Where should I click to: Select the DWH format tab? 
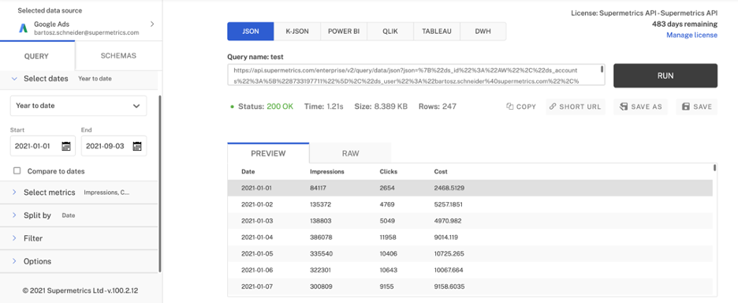[x=483, y=31]
